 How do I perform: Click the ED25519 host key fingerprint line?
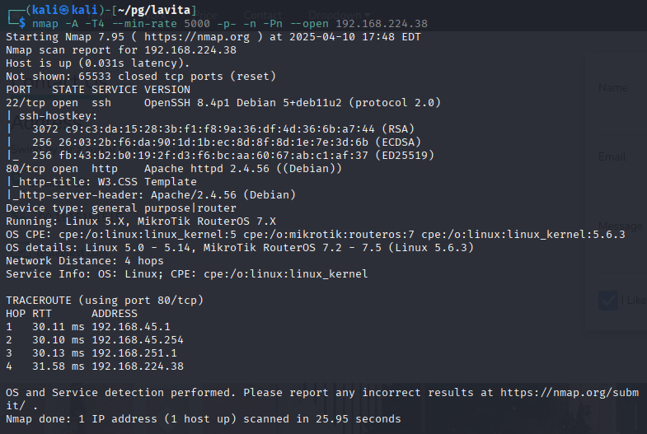(233, 156)
